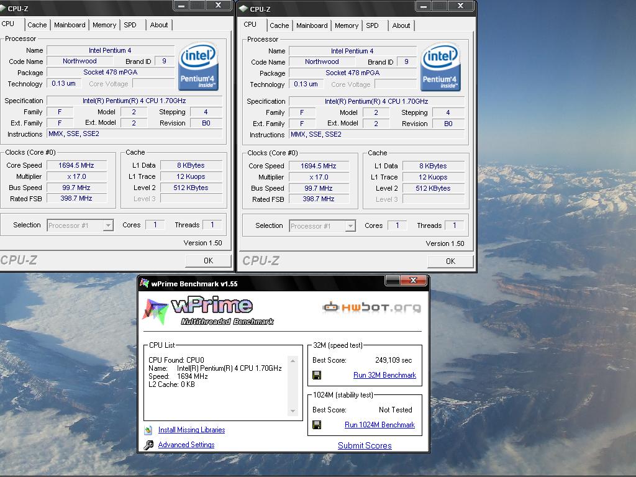Click the Intel Pentium 4 logo in right CPU-Z
The height and width of the screenshot is (477, 636).
pyautogui.click(x=440, y=67)
